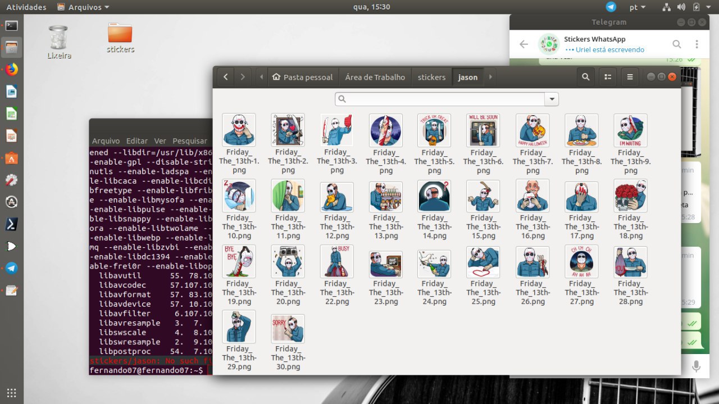Launch Firefox from the dock
The width and height of the screenshot is (719, 404).
[12, 70]
